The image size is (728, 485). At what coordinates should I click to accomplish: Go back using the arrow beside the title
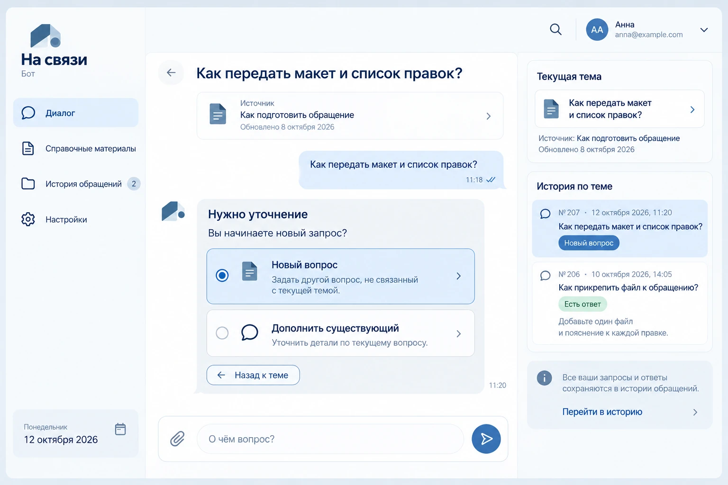pyautogui.click(x=171, y=72)
